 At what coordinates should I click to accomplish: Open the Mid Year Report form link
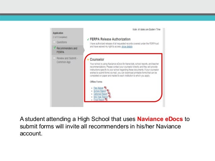point(101,97)
